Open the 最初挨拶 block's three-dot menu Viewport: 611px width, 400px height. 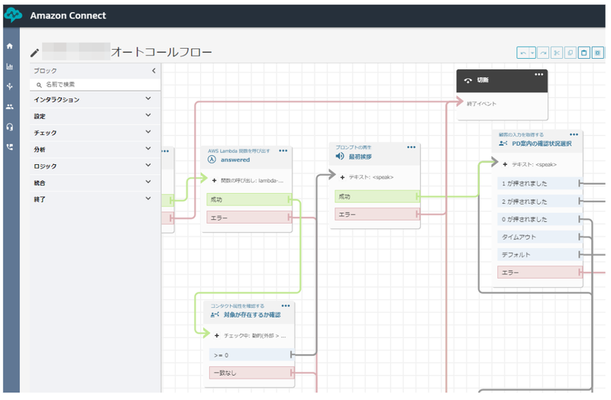[x=412, y=147]
